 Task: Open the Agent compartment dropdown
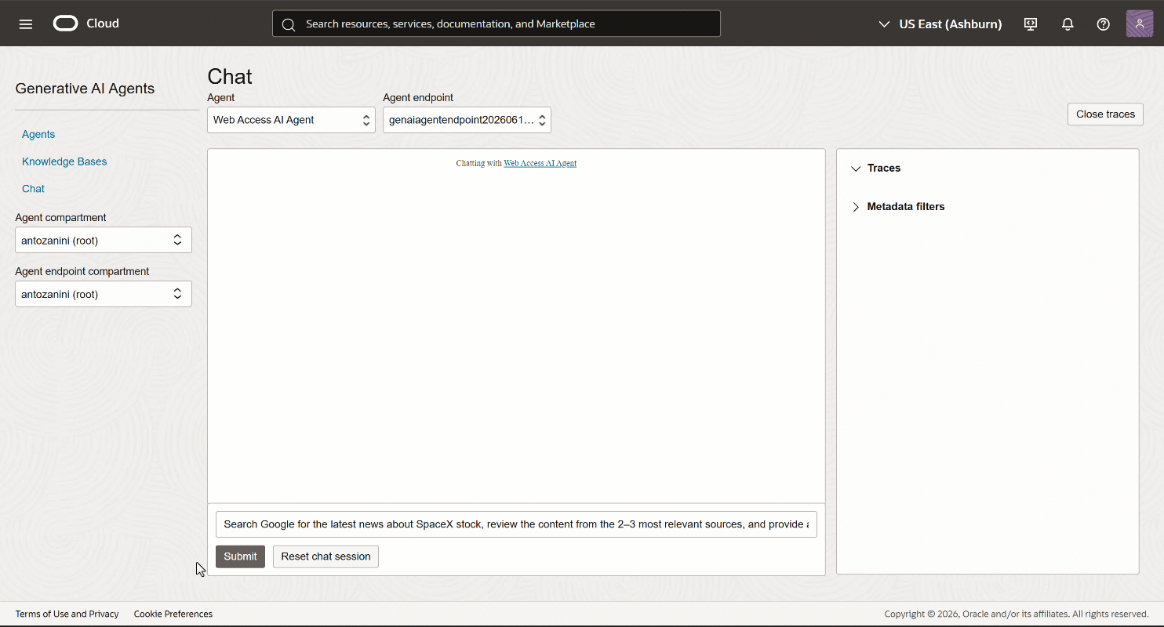pyautogui.click(x=104, y=240)
